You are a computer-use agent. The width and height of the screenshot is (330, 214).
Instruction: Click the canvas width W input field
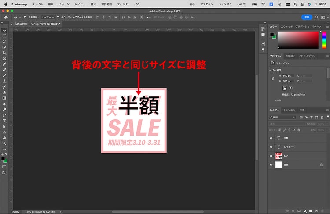288,75
